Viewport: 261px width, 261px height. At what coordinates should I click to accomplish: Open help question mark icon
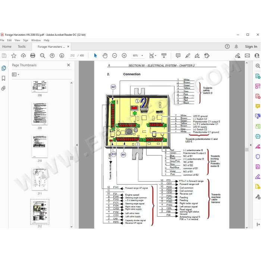[x=227, y=47]
